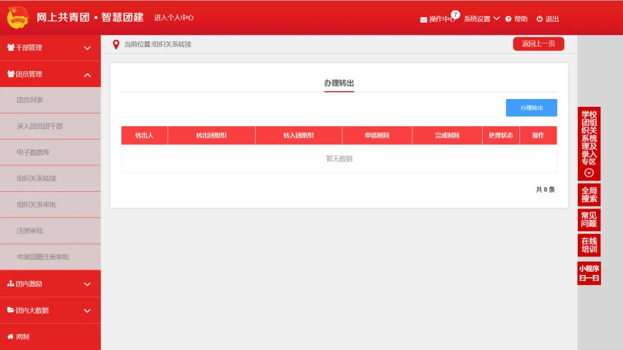
Task: Switch to the 办理转出 tab
Action: click(x=339, y=83)
